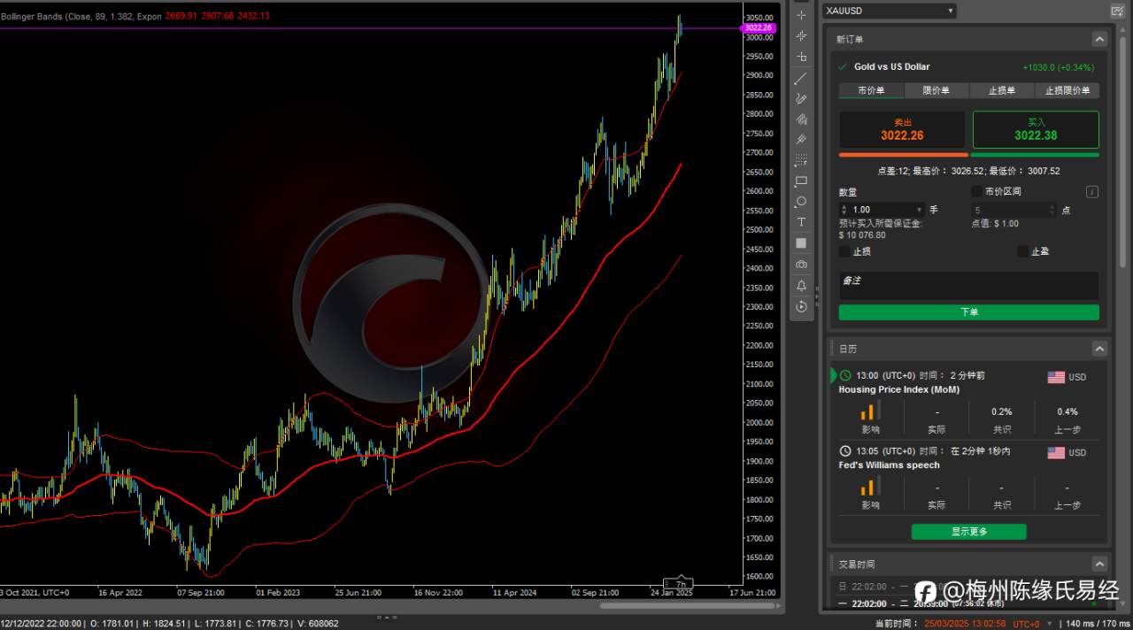Select the Andrews pitchfork tool
Screen dimensions: 1133x630
pos(801,139)
